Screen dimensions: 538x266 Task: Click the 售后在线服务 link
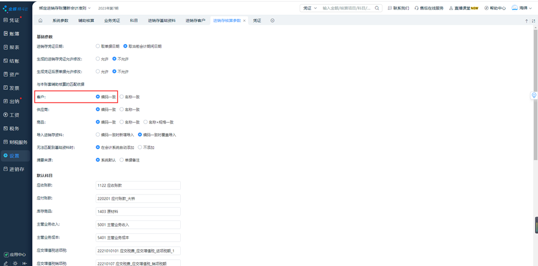pos(429,8)
